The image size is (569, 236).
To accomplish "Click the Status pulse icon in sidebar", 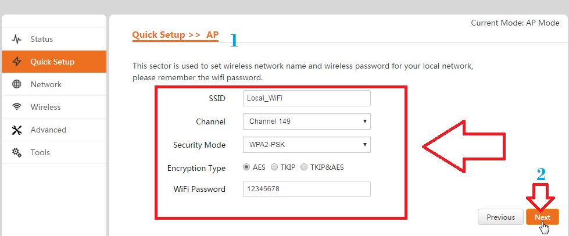I will (x=17, y=40).
